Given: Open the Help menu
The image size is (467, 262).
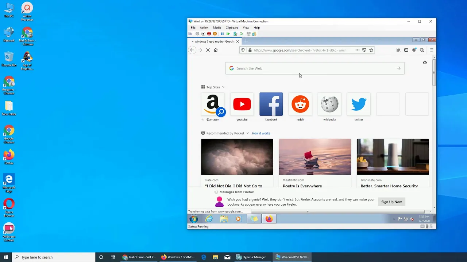Looking at the screenshot, I should [x=257, y=28].
